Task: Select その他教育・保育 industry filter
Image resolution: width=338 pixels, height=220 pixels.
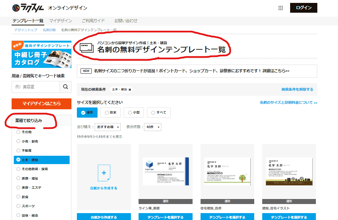Action: (x=32, y=169)
